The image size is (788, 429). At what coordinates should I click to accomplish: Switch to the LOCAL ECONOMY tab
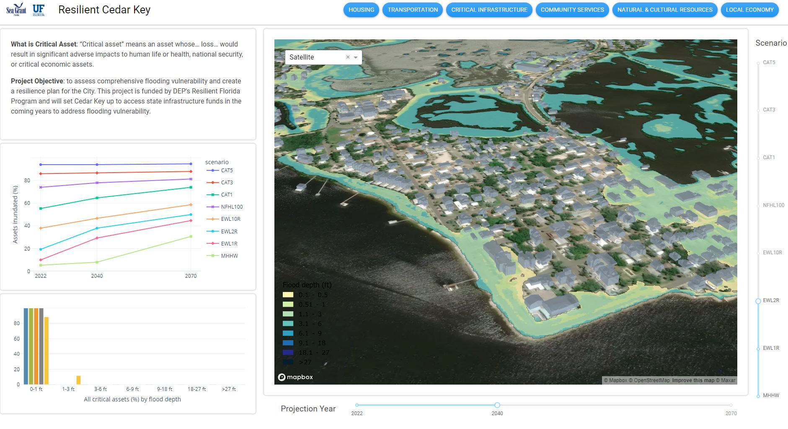click(749, 10)
